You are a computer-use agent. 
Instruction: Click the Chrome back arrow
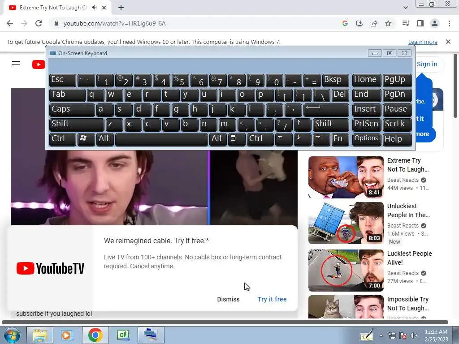[10, 23]
